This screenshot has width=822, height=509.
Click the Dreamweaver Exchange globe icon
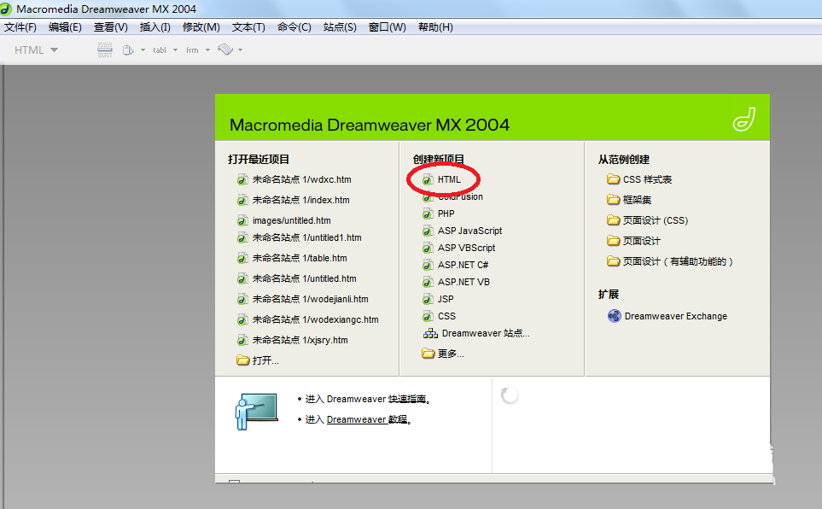click(x=614, y=316)
